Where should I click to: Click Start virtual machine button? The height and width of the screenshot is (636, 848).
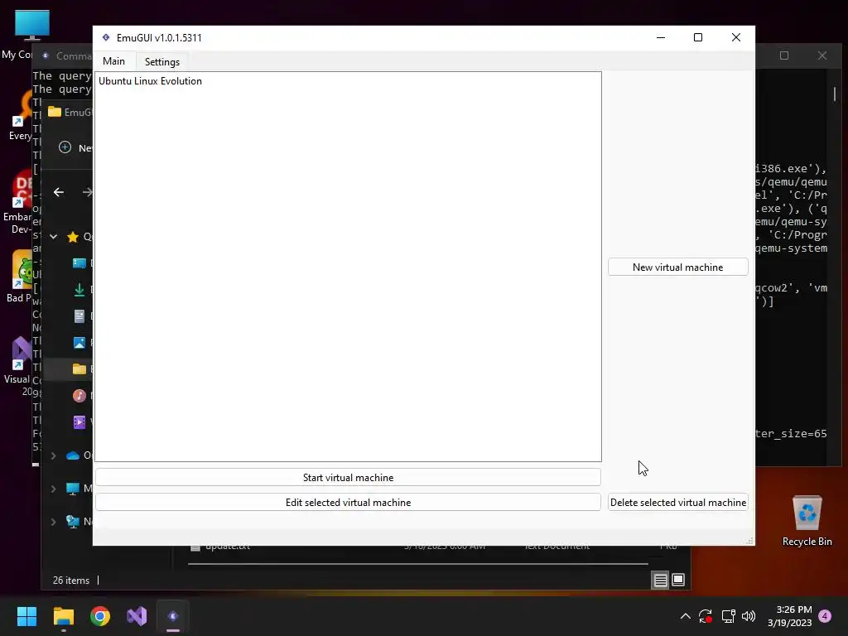coord(348,478)
